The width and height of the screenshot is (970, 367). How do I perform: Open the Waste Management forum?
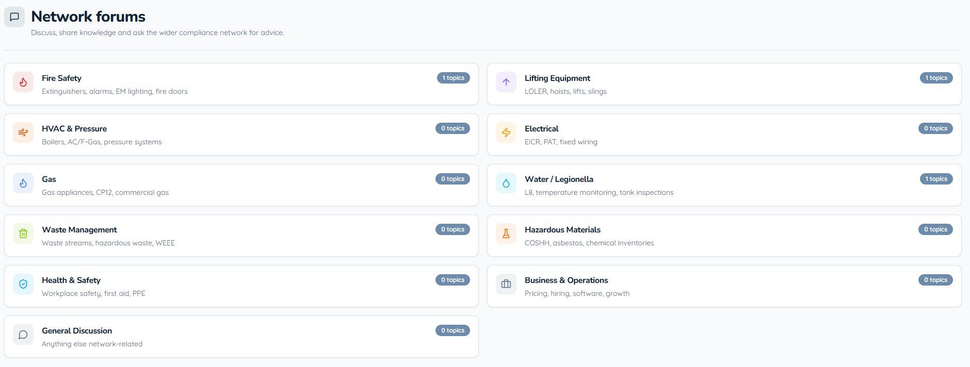tap(241, 236)
